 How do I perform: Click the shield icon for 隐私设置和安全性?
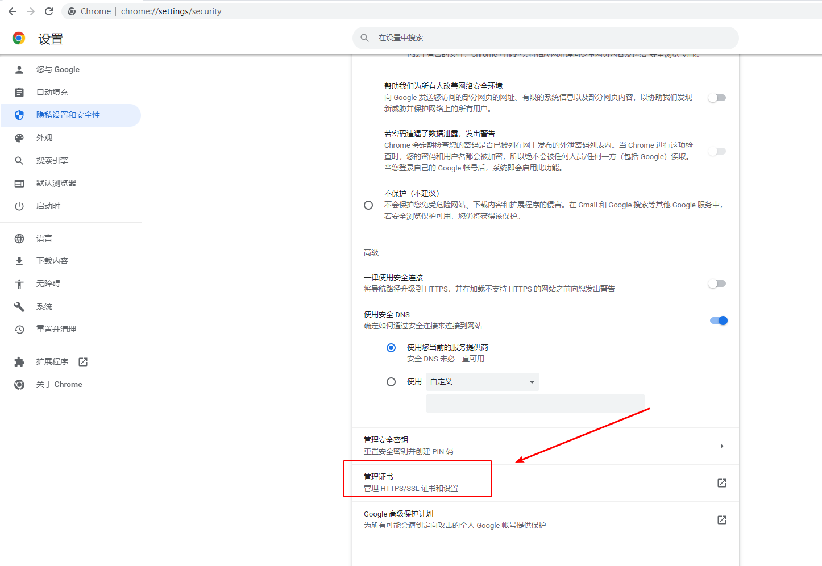(x=19, y=115)
